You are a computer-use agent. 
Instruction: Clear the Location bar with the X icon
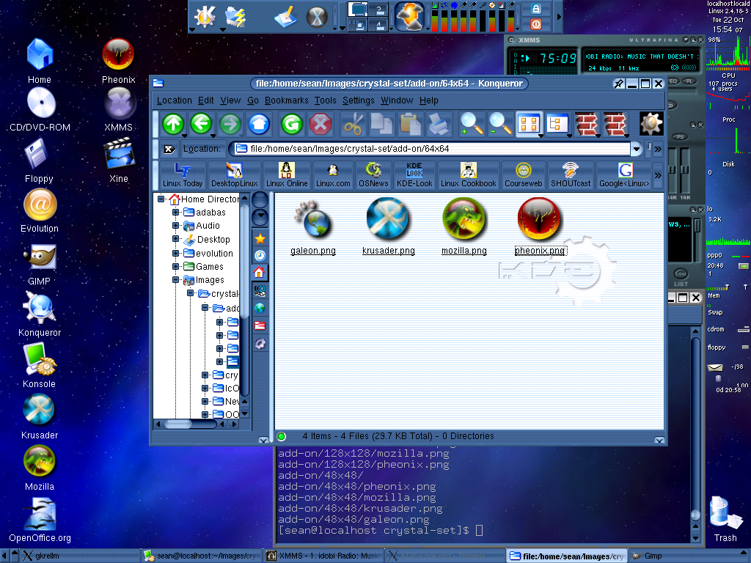coord(169,149)
